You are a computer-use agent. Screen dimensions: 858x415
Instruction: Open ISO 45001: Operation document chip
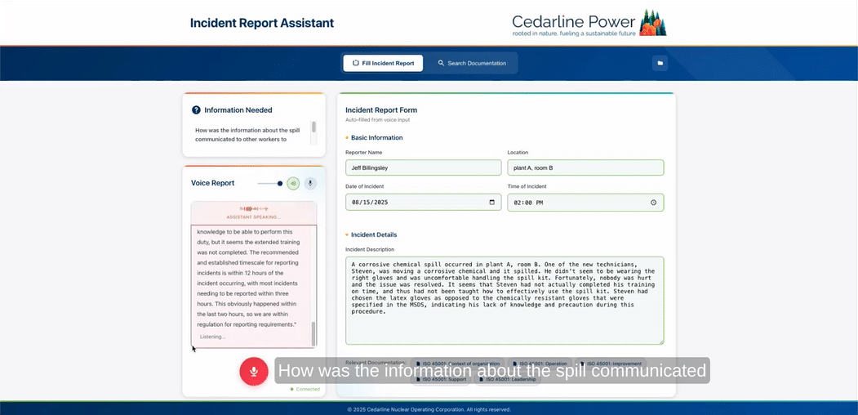(x=540, y=364)
